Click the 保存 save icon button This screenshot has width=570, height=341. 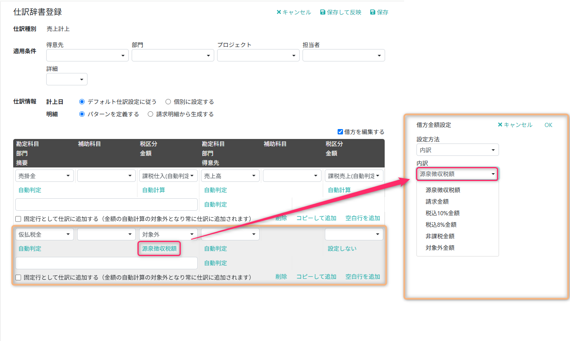373,12
